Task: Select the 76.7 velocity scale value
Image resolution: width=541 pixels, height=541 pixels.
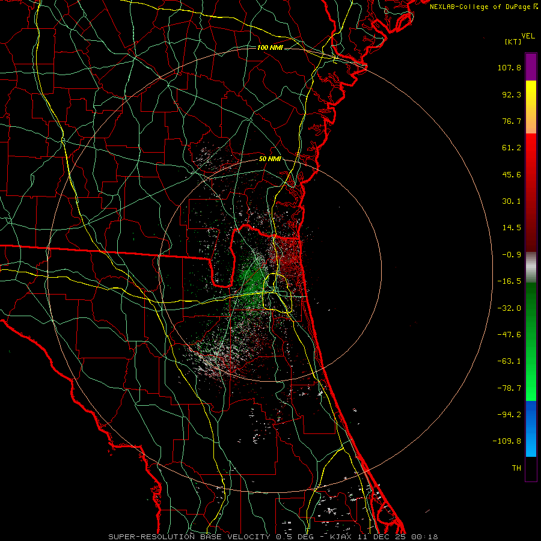Action: (512, 121)
